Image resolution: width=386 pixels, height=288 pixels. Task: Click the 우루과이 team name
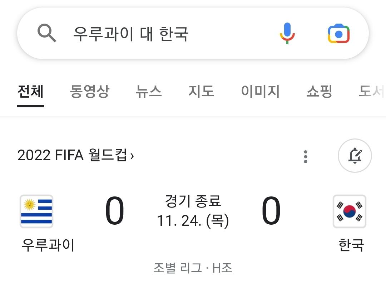[x=48, y=245]
